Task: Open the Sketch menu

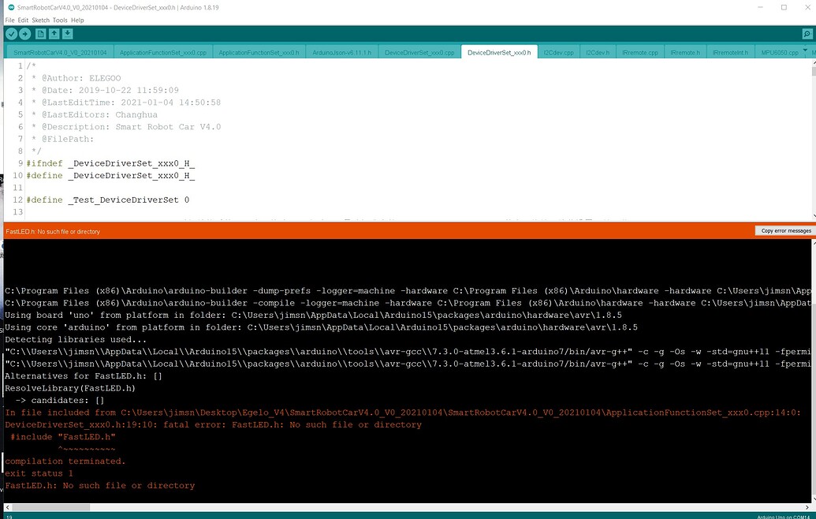Action: click(40, 20)
